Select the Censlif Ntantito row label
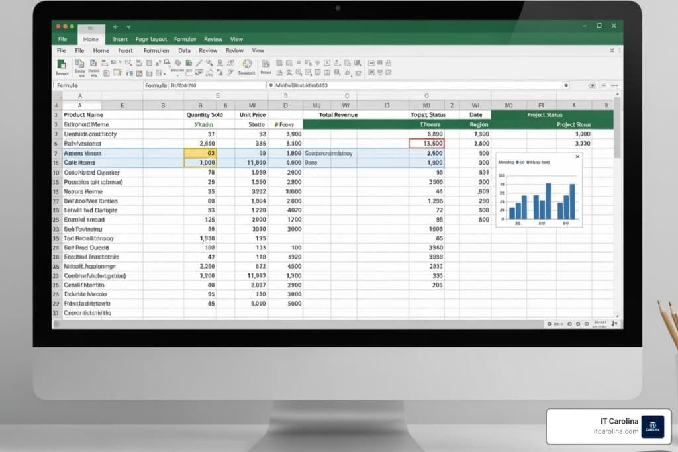The image size is (678, 452). pos(84,285)
